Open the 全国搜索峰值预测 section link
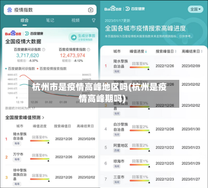This screenshot has width=208, height=188. pyautogui.click(x=25, y=118)
